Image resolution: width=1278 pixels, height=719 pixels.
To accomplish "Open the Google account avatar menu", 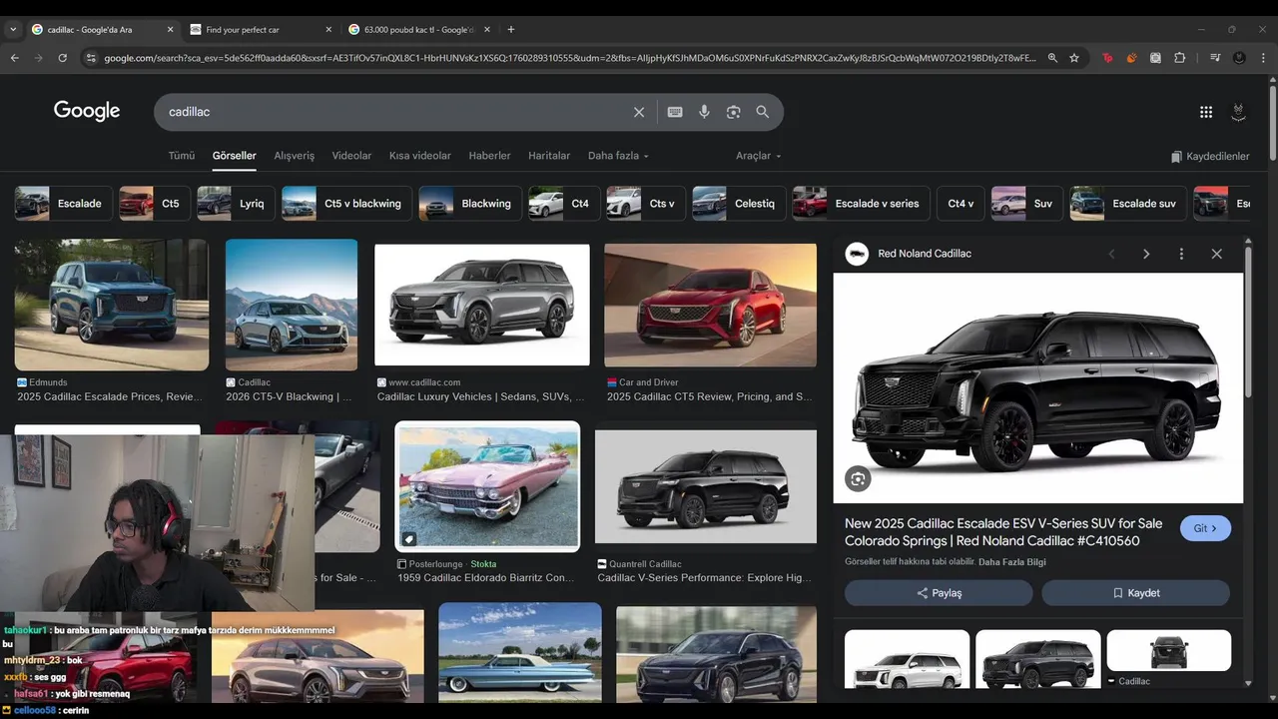I will click(1239, 112).
